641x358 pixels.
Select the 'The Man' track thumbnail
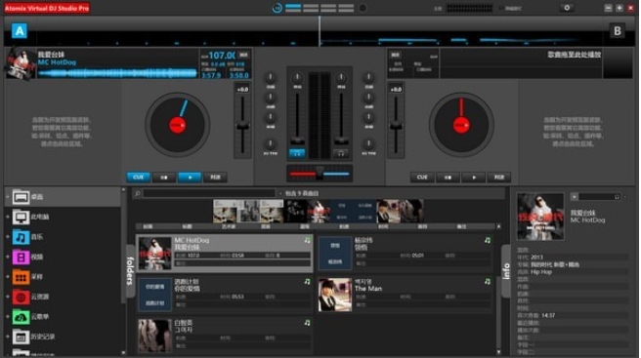[x=335, y=295]
